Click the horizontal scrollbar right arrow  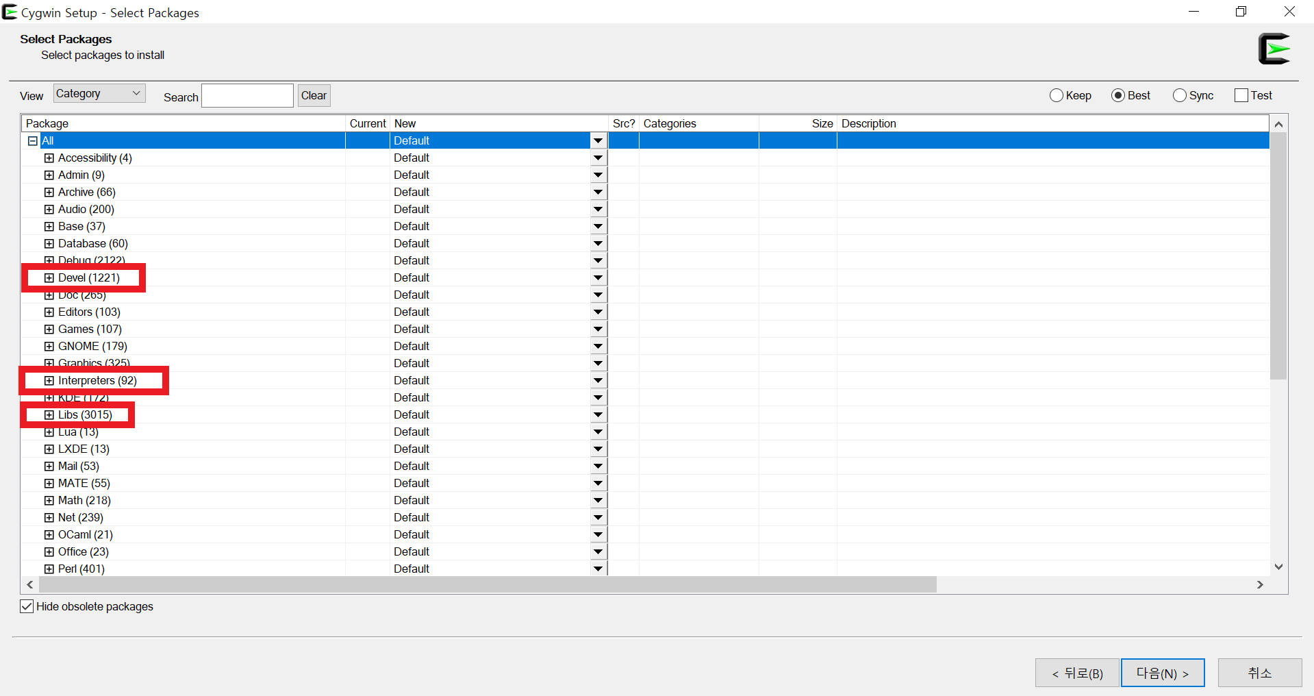click(1260, 585)
